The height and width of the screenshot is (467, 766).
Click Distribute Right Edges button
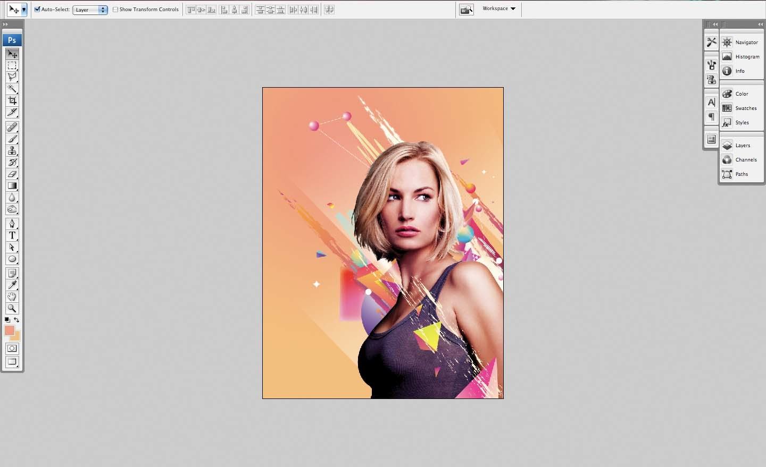[x=313, y=10]
